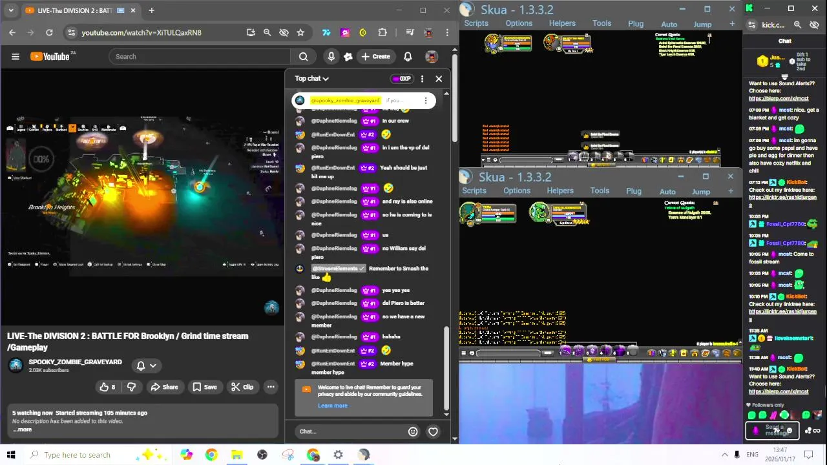Click the plus button in upper Skua menu bar
Image resolution: width=827 pixels, height=465 pixels.
[732, 24]
